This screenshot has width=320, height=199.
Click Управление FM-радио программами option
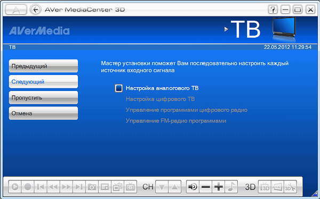point(176,121)
